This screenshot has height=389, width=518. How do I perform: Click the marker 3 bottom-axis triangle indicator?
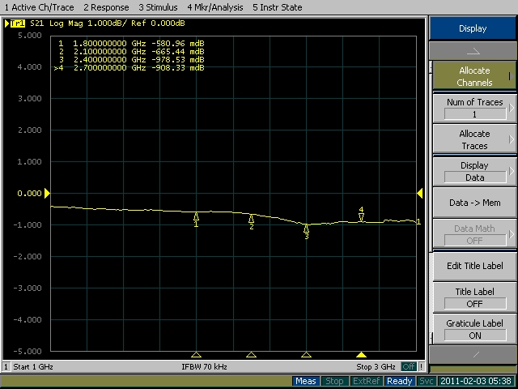pos(306,355)
